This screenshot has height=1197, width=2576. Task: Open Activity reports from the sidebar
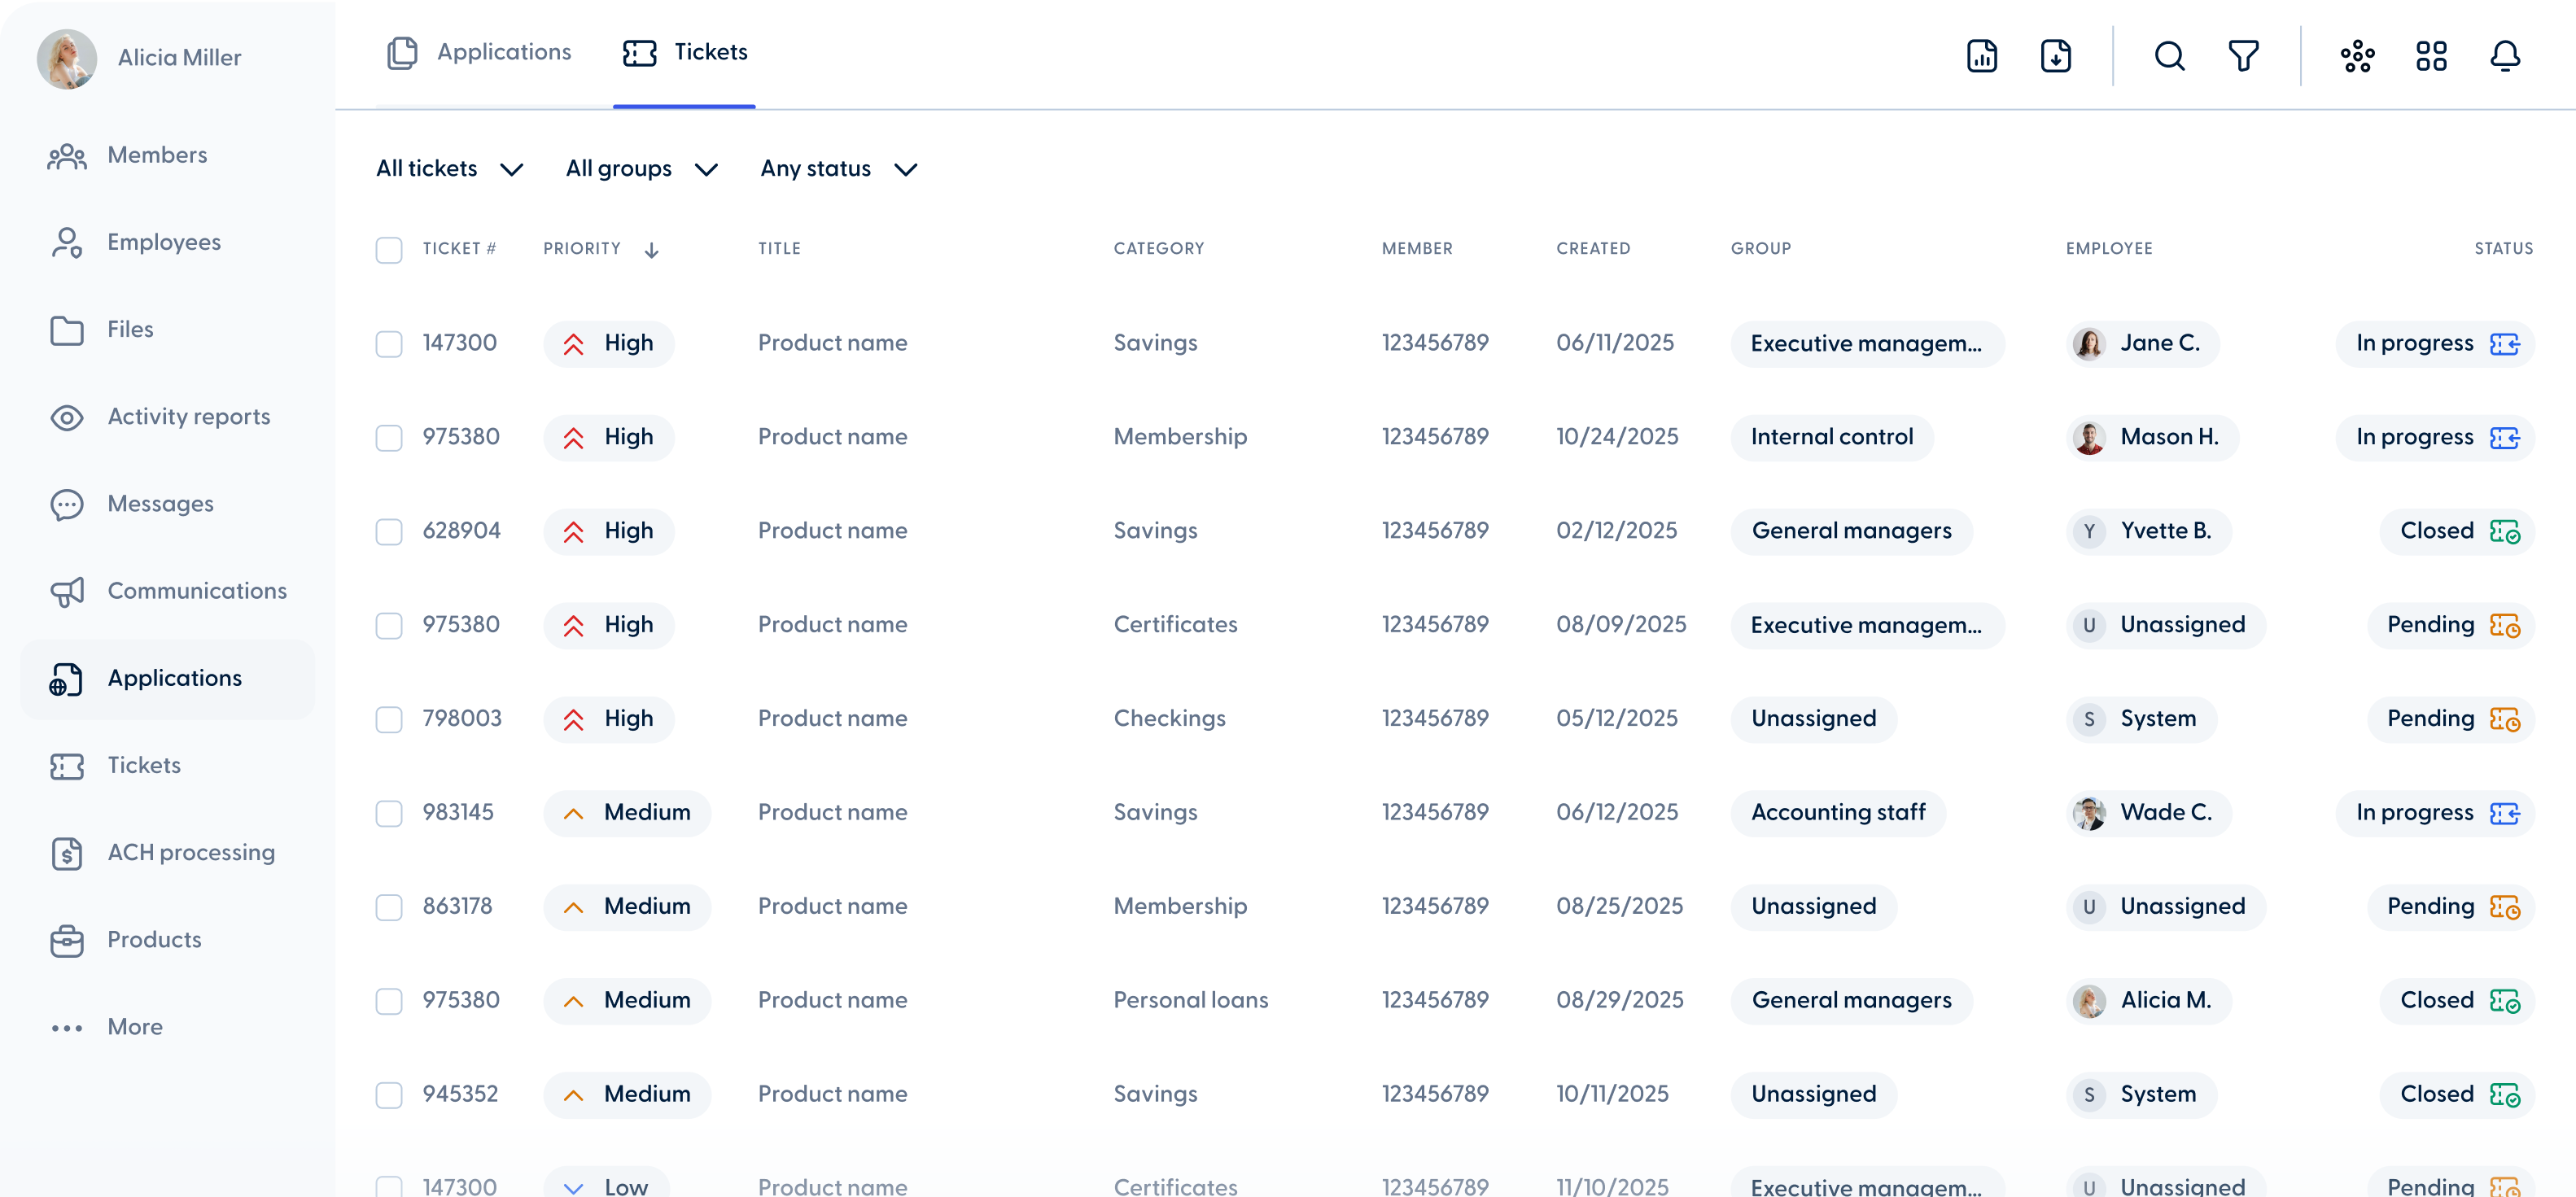[189, 416]
